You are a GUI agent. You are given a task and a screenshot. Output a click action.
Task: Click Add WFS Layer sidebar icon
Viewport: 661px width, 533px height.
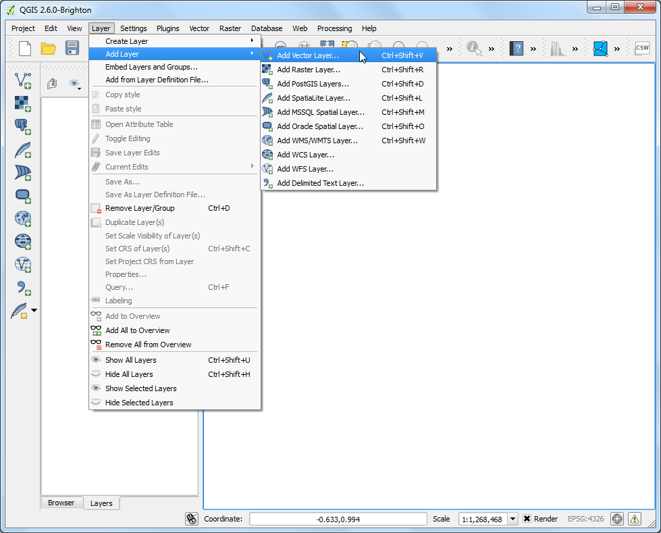pyautogui.click(x=23, y=265)
